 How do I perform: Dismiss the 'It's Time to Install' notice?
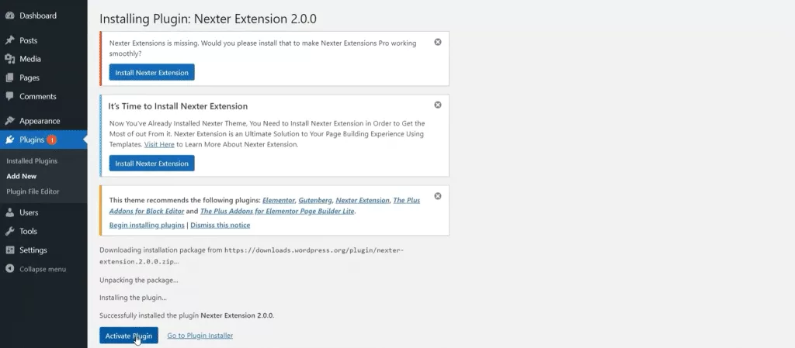coord(438,105)
